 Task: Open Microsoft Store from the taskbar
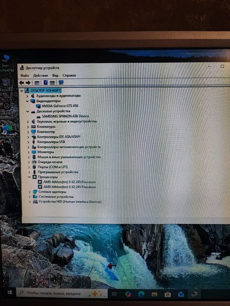point(168,294)
